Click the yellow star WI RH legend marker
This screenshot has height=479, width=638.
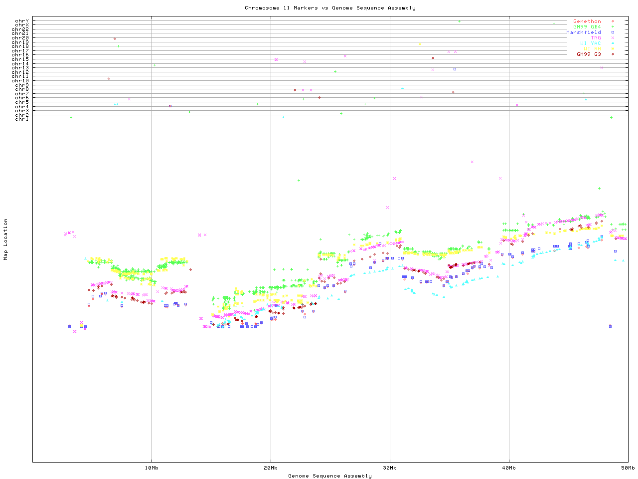click(613, 49)
